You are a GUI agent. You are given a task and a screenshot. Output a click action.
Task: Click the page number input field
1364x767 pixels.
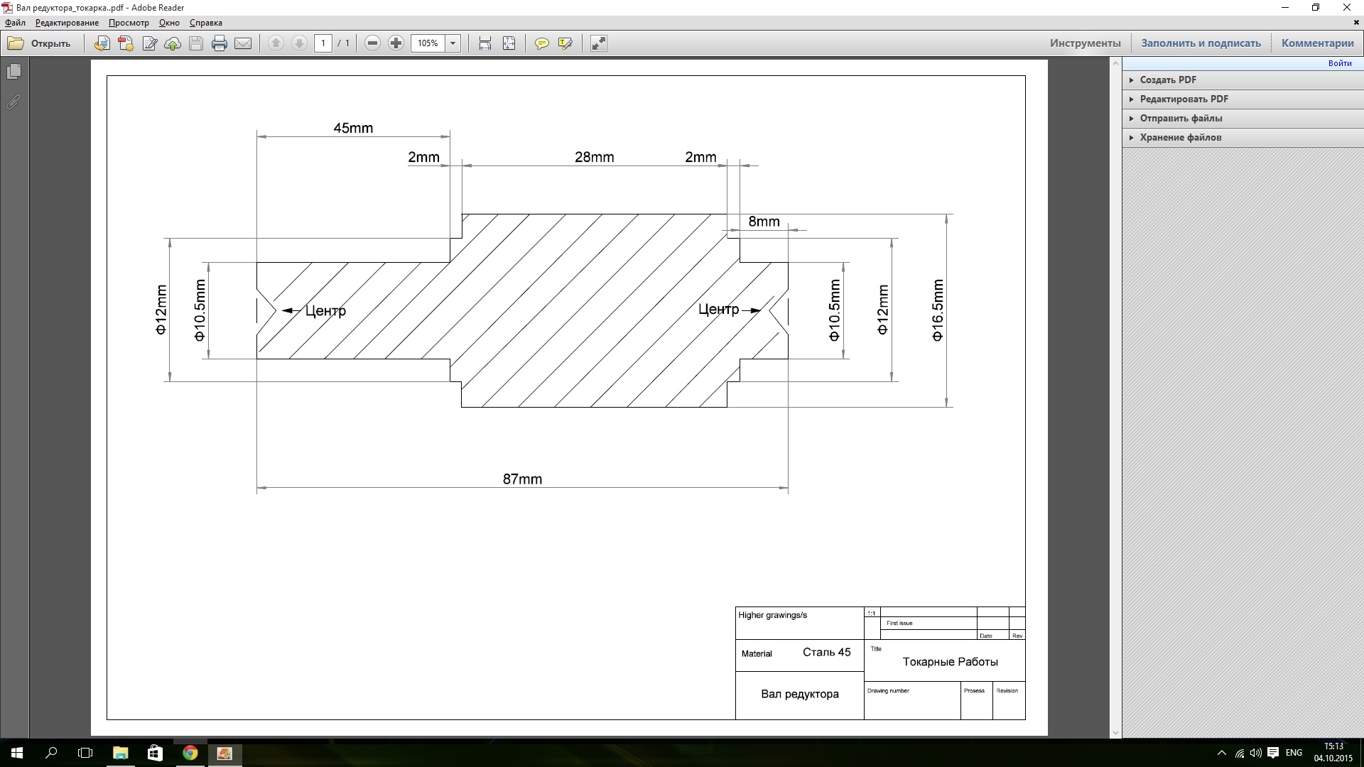(x=323, y=43)
